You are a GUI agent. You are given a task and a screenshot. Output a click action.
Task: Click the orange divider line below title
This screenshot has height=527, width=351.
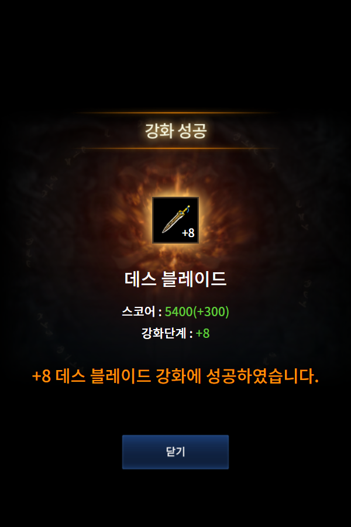[x=175, y=148]
